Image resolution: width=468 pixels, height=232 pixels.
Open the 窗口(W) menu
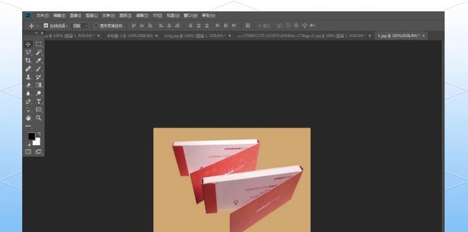click(x=191, y=16)
